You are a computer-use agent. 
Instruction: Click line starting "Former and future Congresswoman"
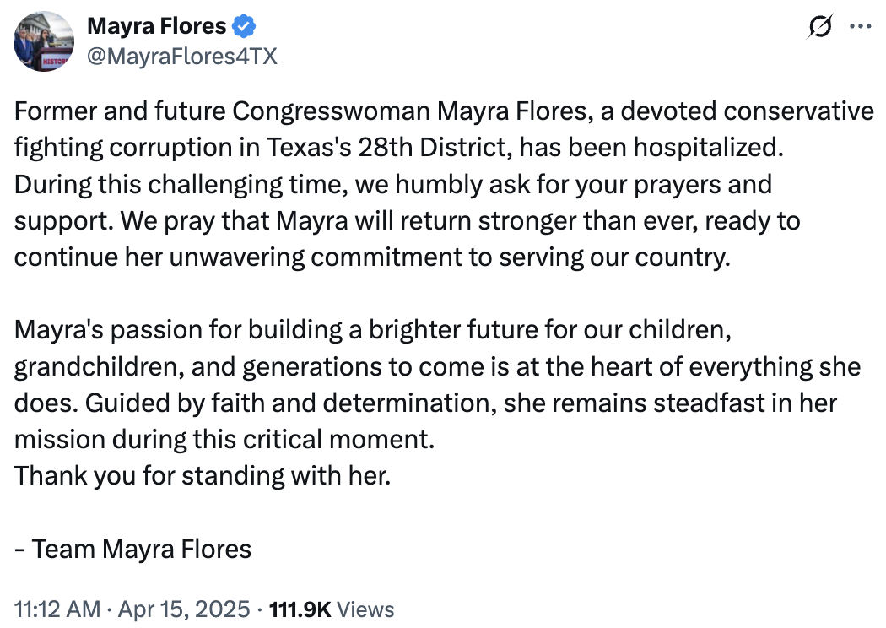(444, 111)
